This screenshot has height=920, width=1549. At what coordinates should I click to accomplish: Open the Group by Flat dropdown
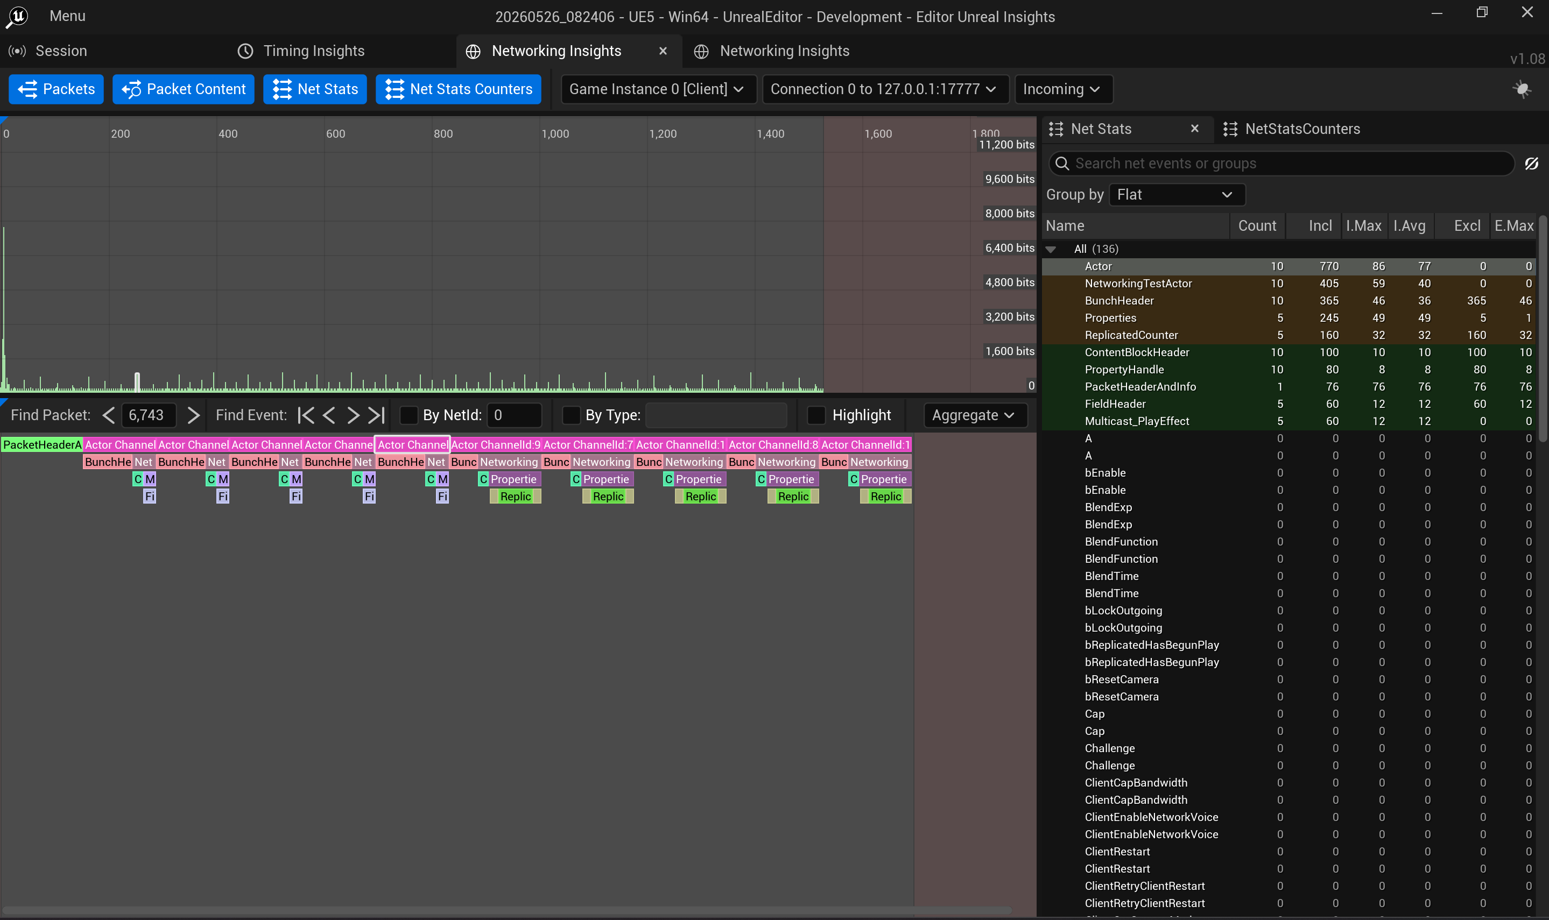coord(1177,195)
